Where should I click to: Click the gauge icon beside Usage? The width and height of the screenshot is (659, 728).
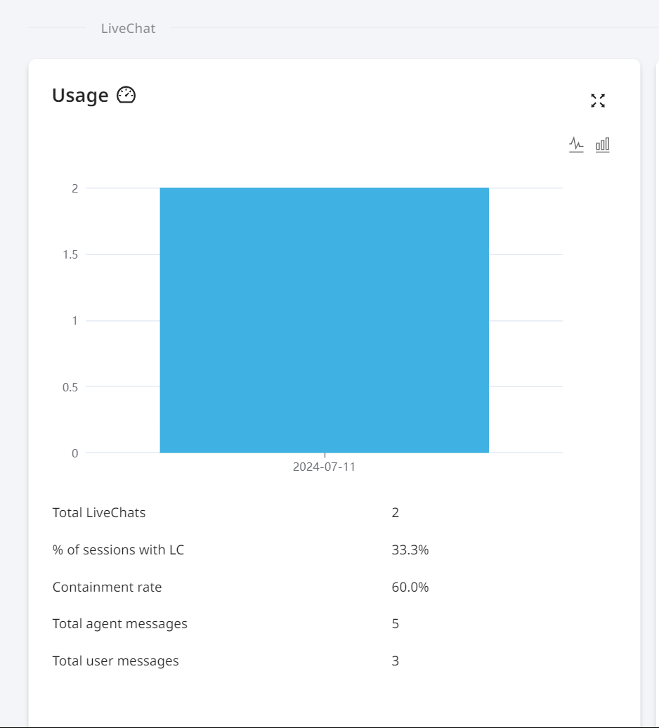coord(126,95)
